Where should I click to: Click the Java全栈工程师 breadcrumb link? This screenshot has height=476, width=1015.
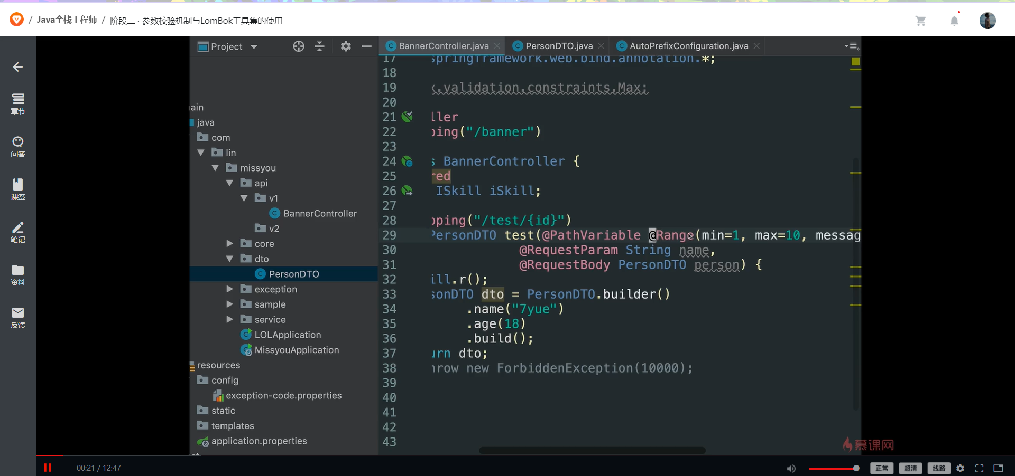67,20
